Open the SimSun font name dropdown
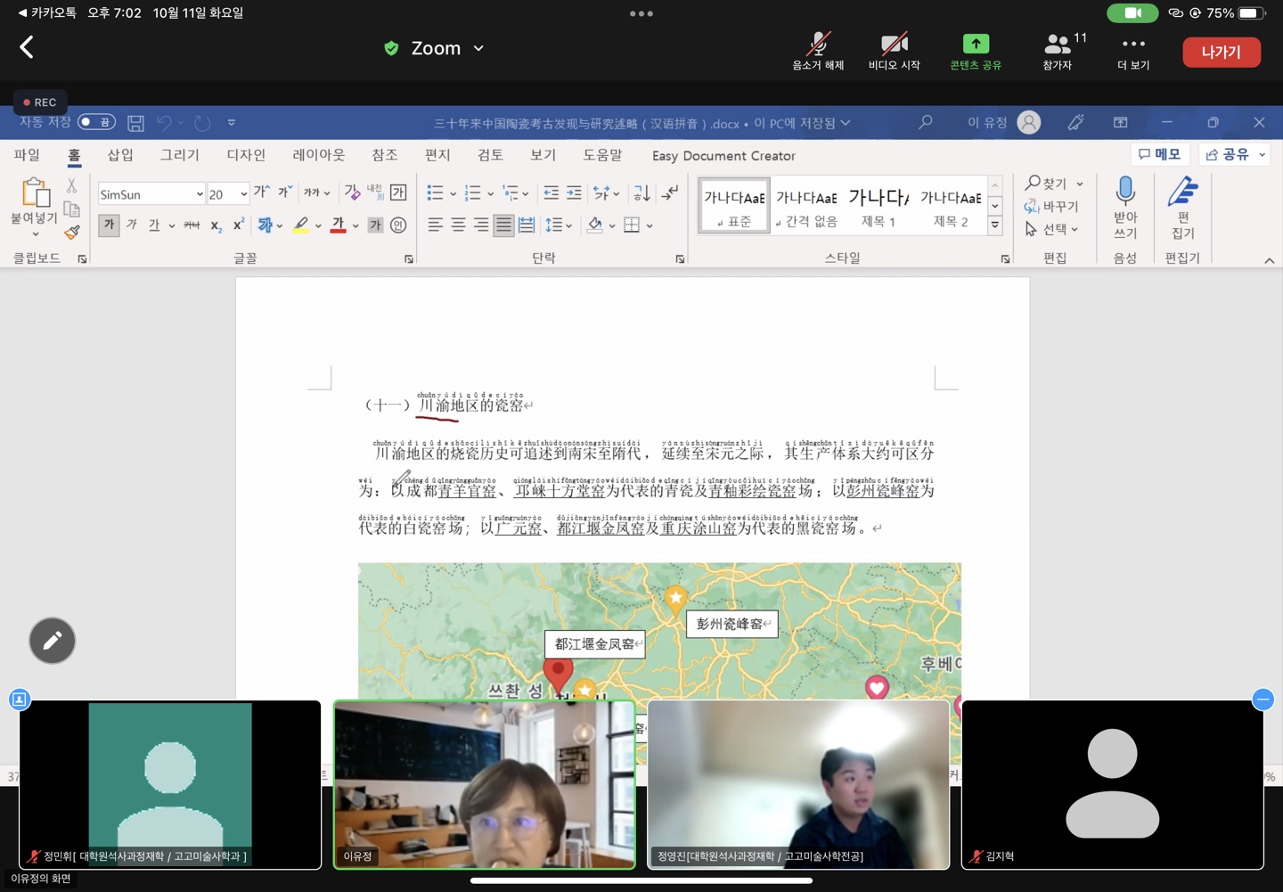 (200, 194)
